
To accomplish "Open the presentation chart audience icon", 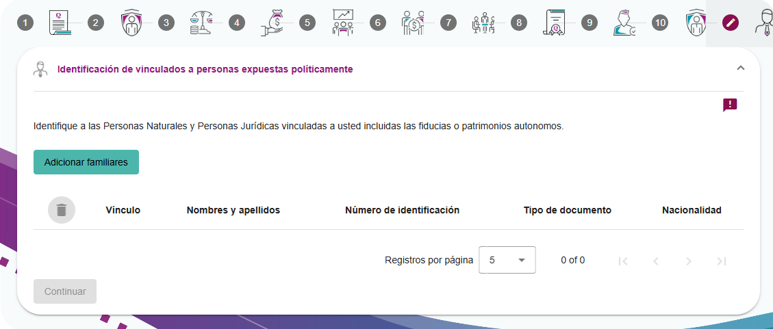I will 342,23.
